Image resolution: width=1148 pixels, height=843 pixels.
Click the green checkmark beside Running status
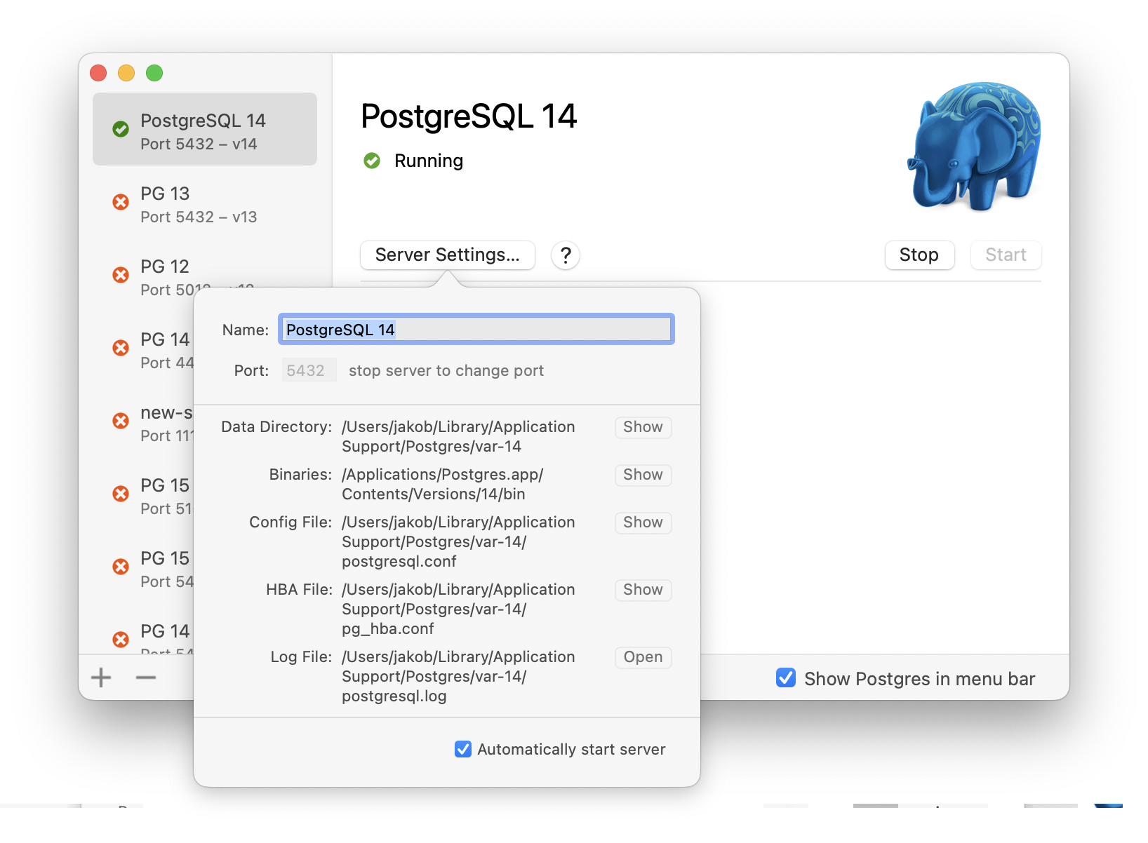372,161
